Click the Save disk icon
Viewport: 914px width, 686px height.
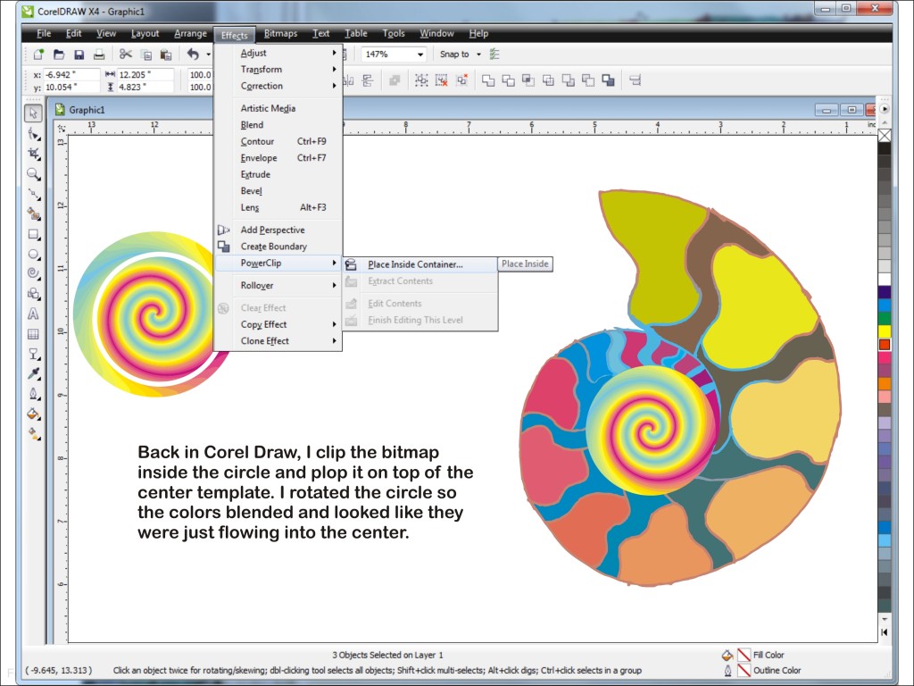[x=79, y=54]
